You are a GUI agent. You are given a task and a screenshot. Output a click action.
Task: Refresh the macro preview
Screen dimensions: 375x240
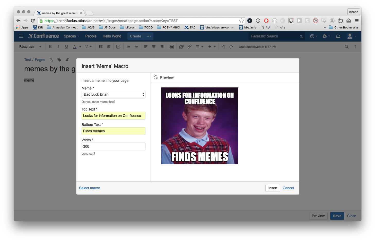156,77
